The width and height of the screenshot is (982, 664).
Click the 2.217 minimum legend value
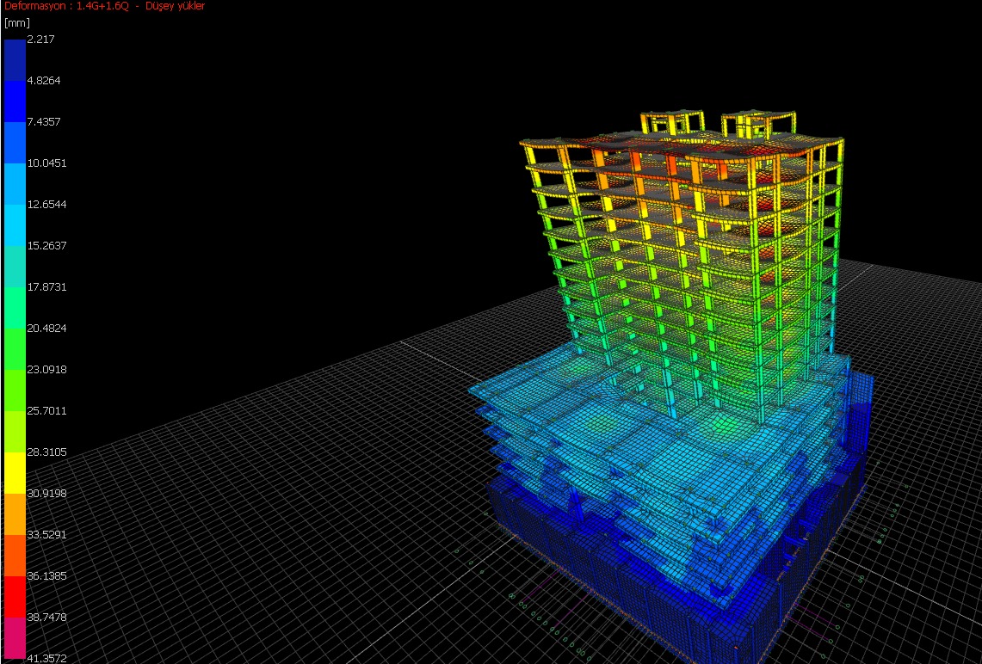(x=40, y=40)
